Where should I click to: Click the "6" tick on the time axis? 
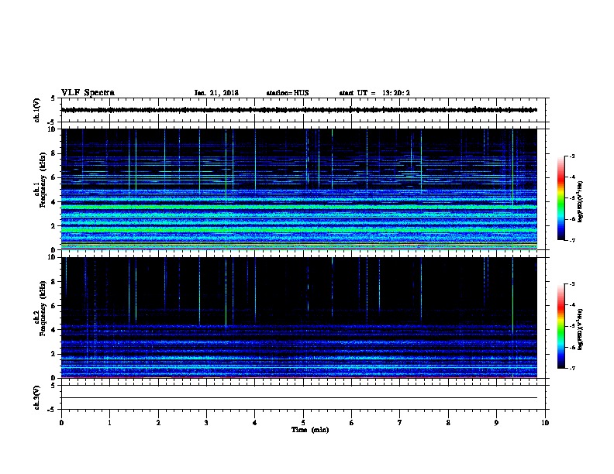352,423
